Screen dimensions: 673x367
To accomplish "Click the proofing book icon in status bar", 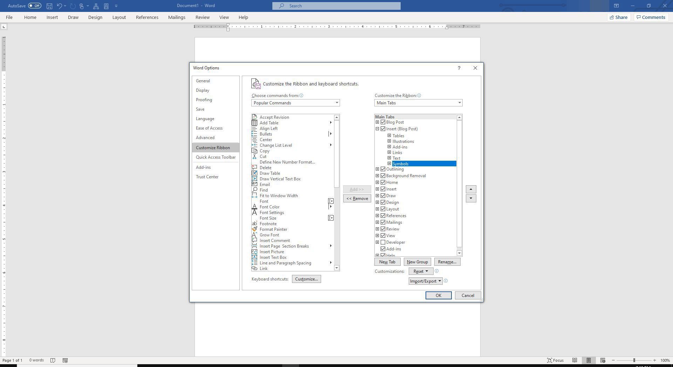I will click(53, 360).
